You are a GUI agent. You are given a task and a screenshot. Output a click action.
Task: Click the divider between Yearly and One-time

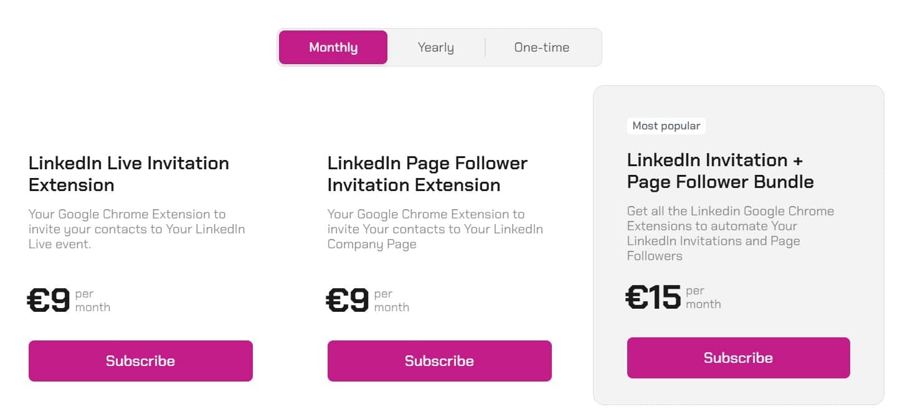point(486,47)
